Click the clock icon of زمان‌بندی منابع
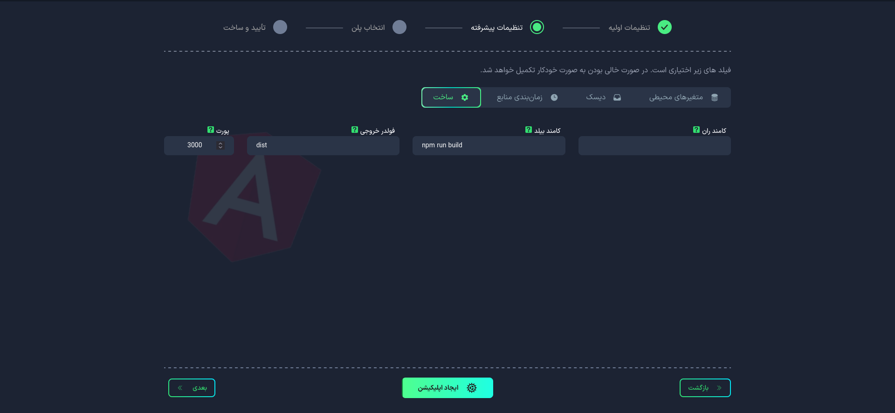This screenshot has width=895, height=413. click(554, 97)
